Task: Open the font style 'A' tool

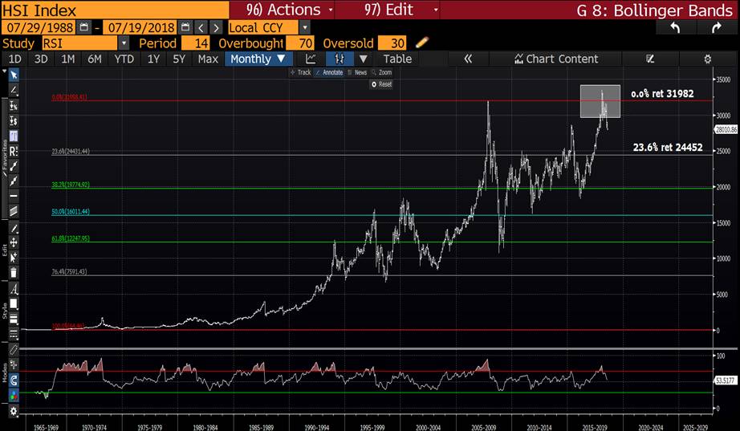Action: click(x=14, y=289)
